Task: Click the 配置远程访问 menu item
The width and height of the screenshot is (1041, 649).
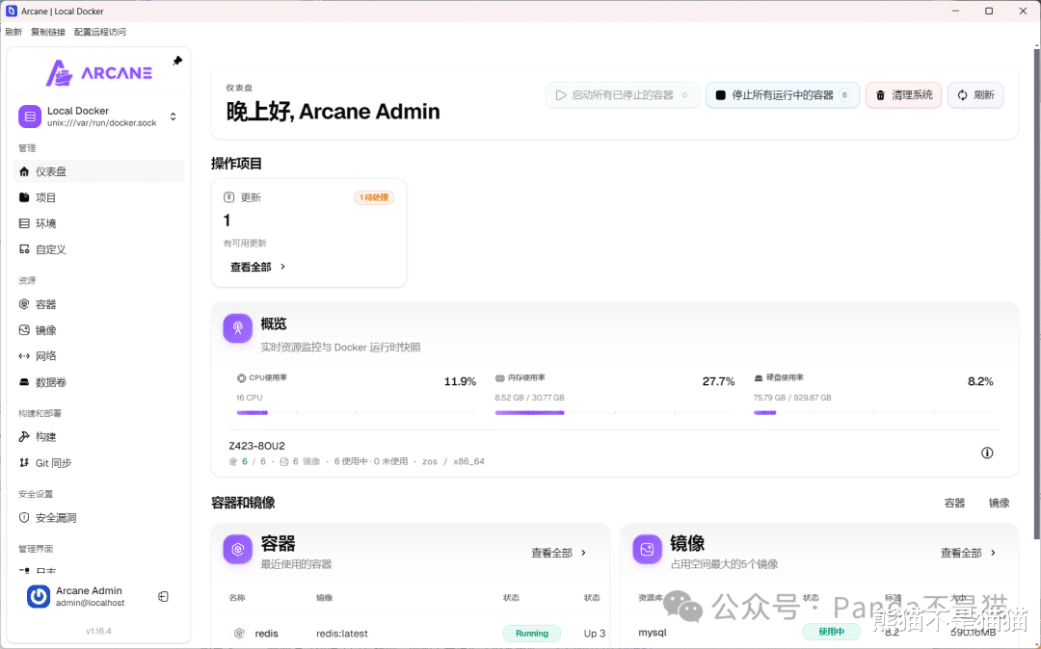Action: (99, 32)
